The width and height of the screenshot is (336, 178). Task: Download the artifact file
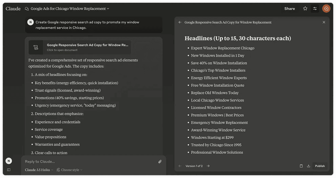(308, 166)
